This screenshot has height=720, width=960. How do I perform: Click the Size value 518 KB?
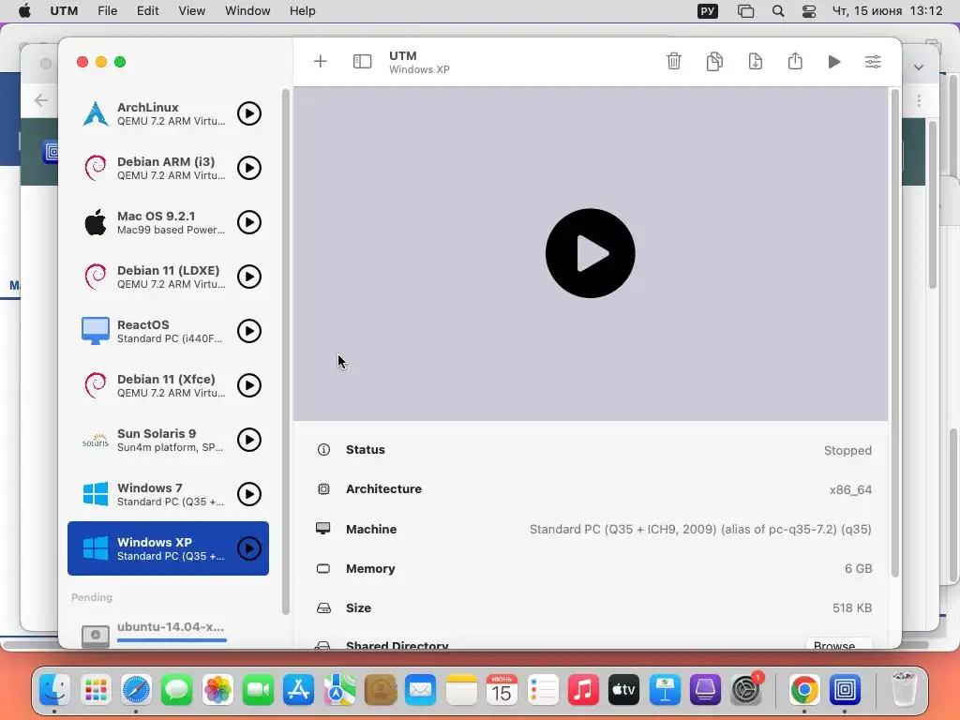pos(852,607)
